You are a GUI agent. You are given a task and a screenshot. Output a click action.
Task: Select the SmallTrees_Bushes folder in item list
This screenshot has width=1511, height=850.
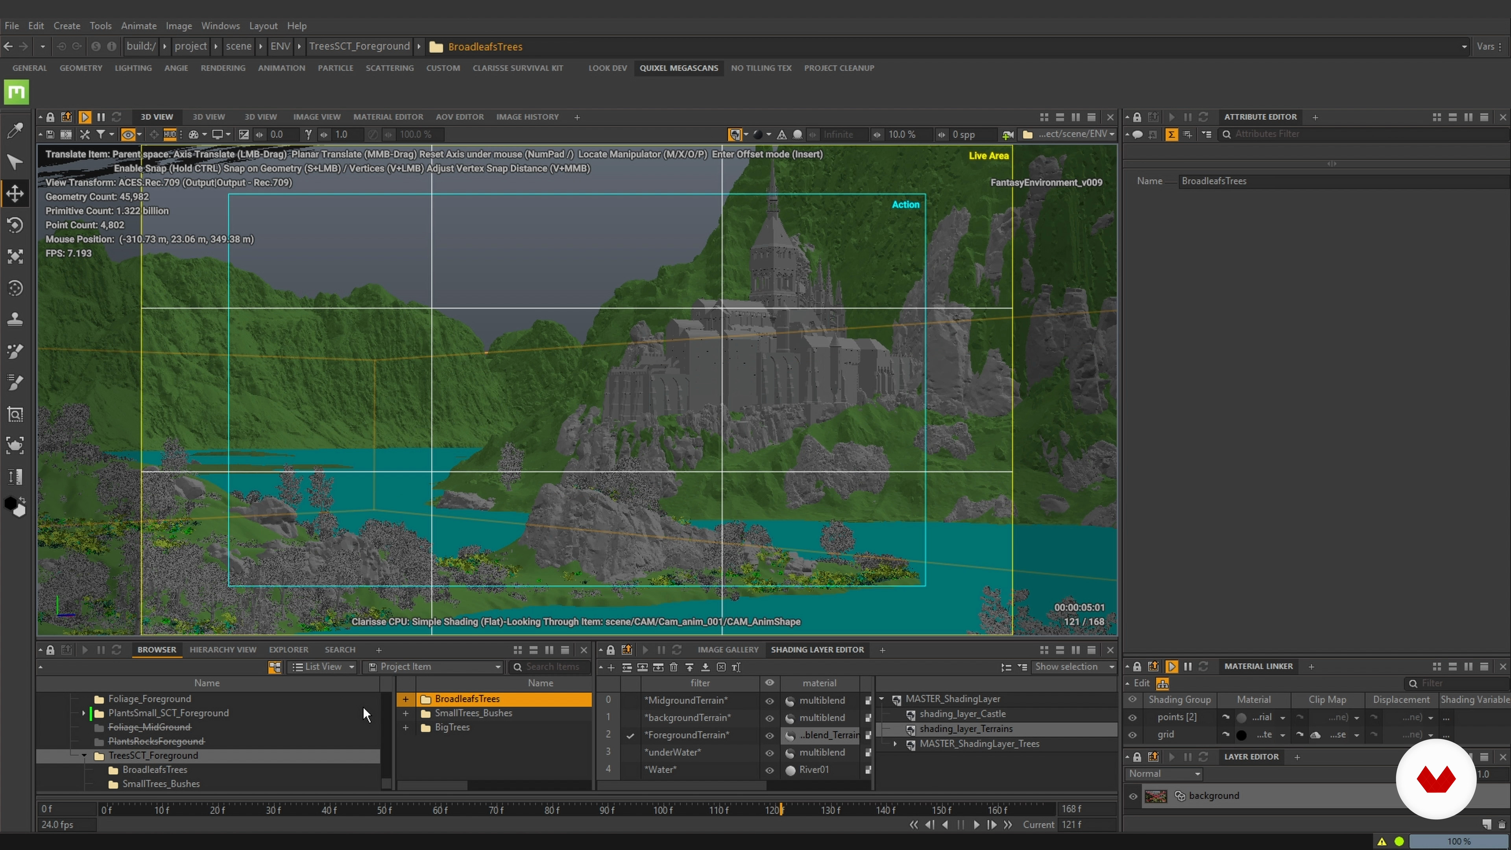(494, 713)
